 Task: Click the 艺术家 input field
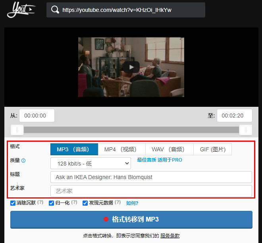[x=151, y=191]
